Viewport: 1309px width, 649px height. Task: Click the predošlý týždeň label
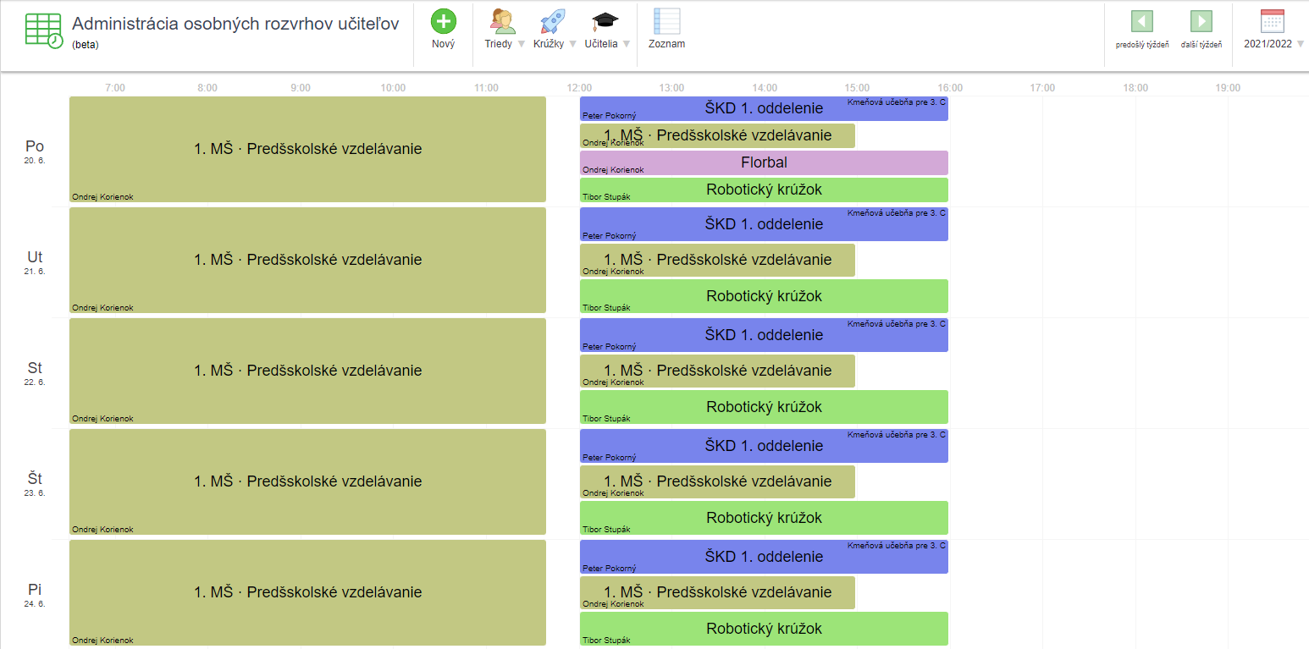point(1142,45)
